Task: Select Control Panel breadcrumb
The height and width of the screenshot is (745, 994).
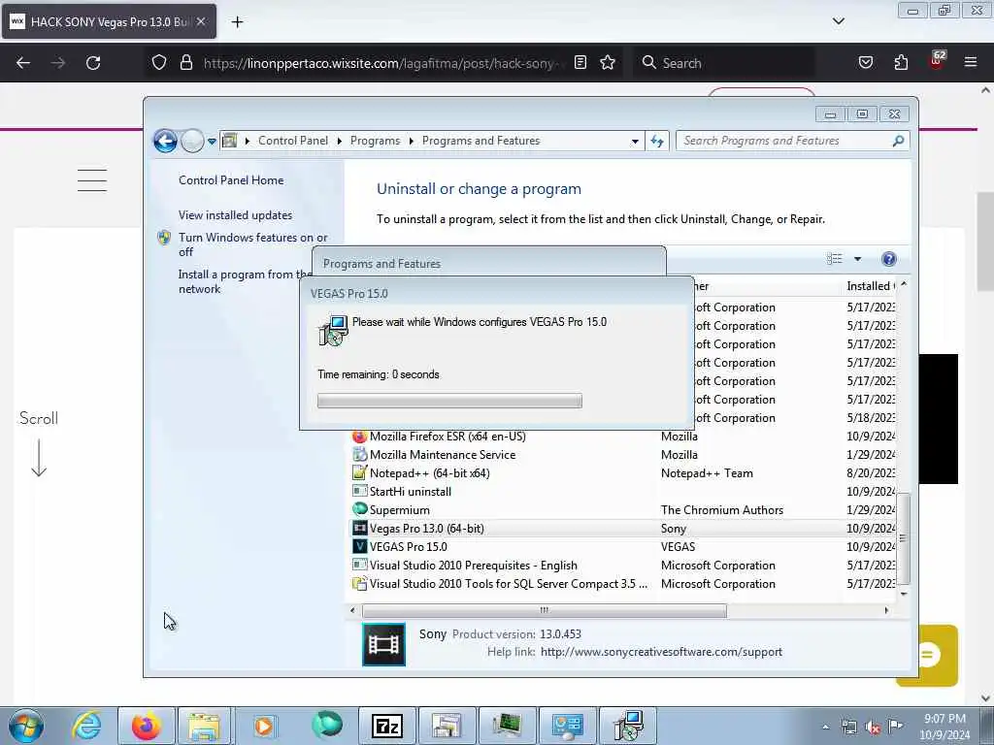Action: point(293,141)
